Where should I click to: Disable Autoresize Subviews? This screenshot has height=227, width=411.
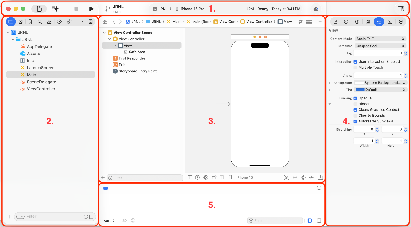[x=355, y=121]
